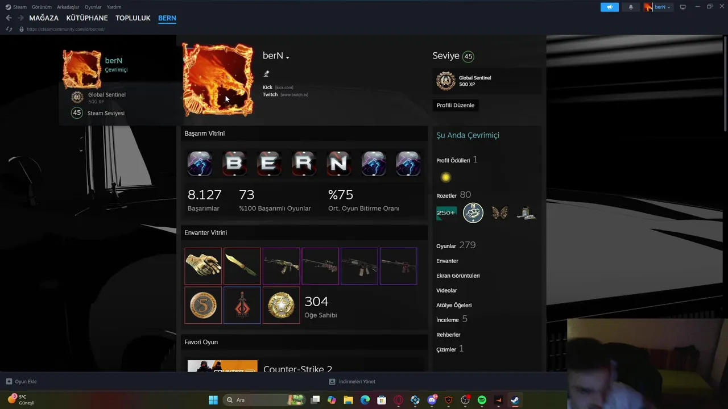Click the large flaming profile avatar

[x=218, y=80]
